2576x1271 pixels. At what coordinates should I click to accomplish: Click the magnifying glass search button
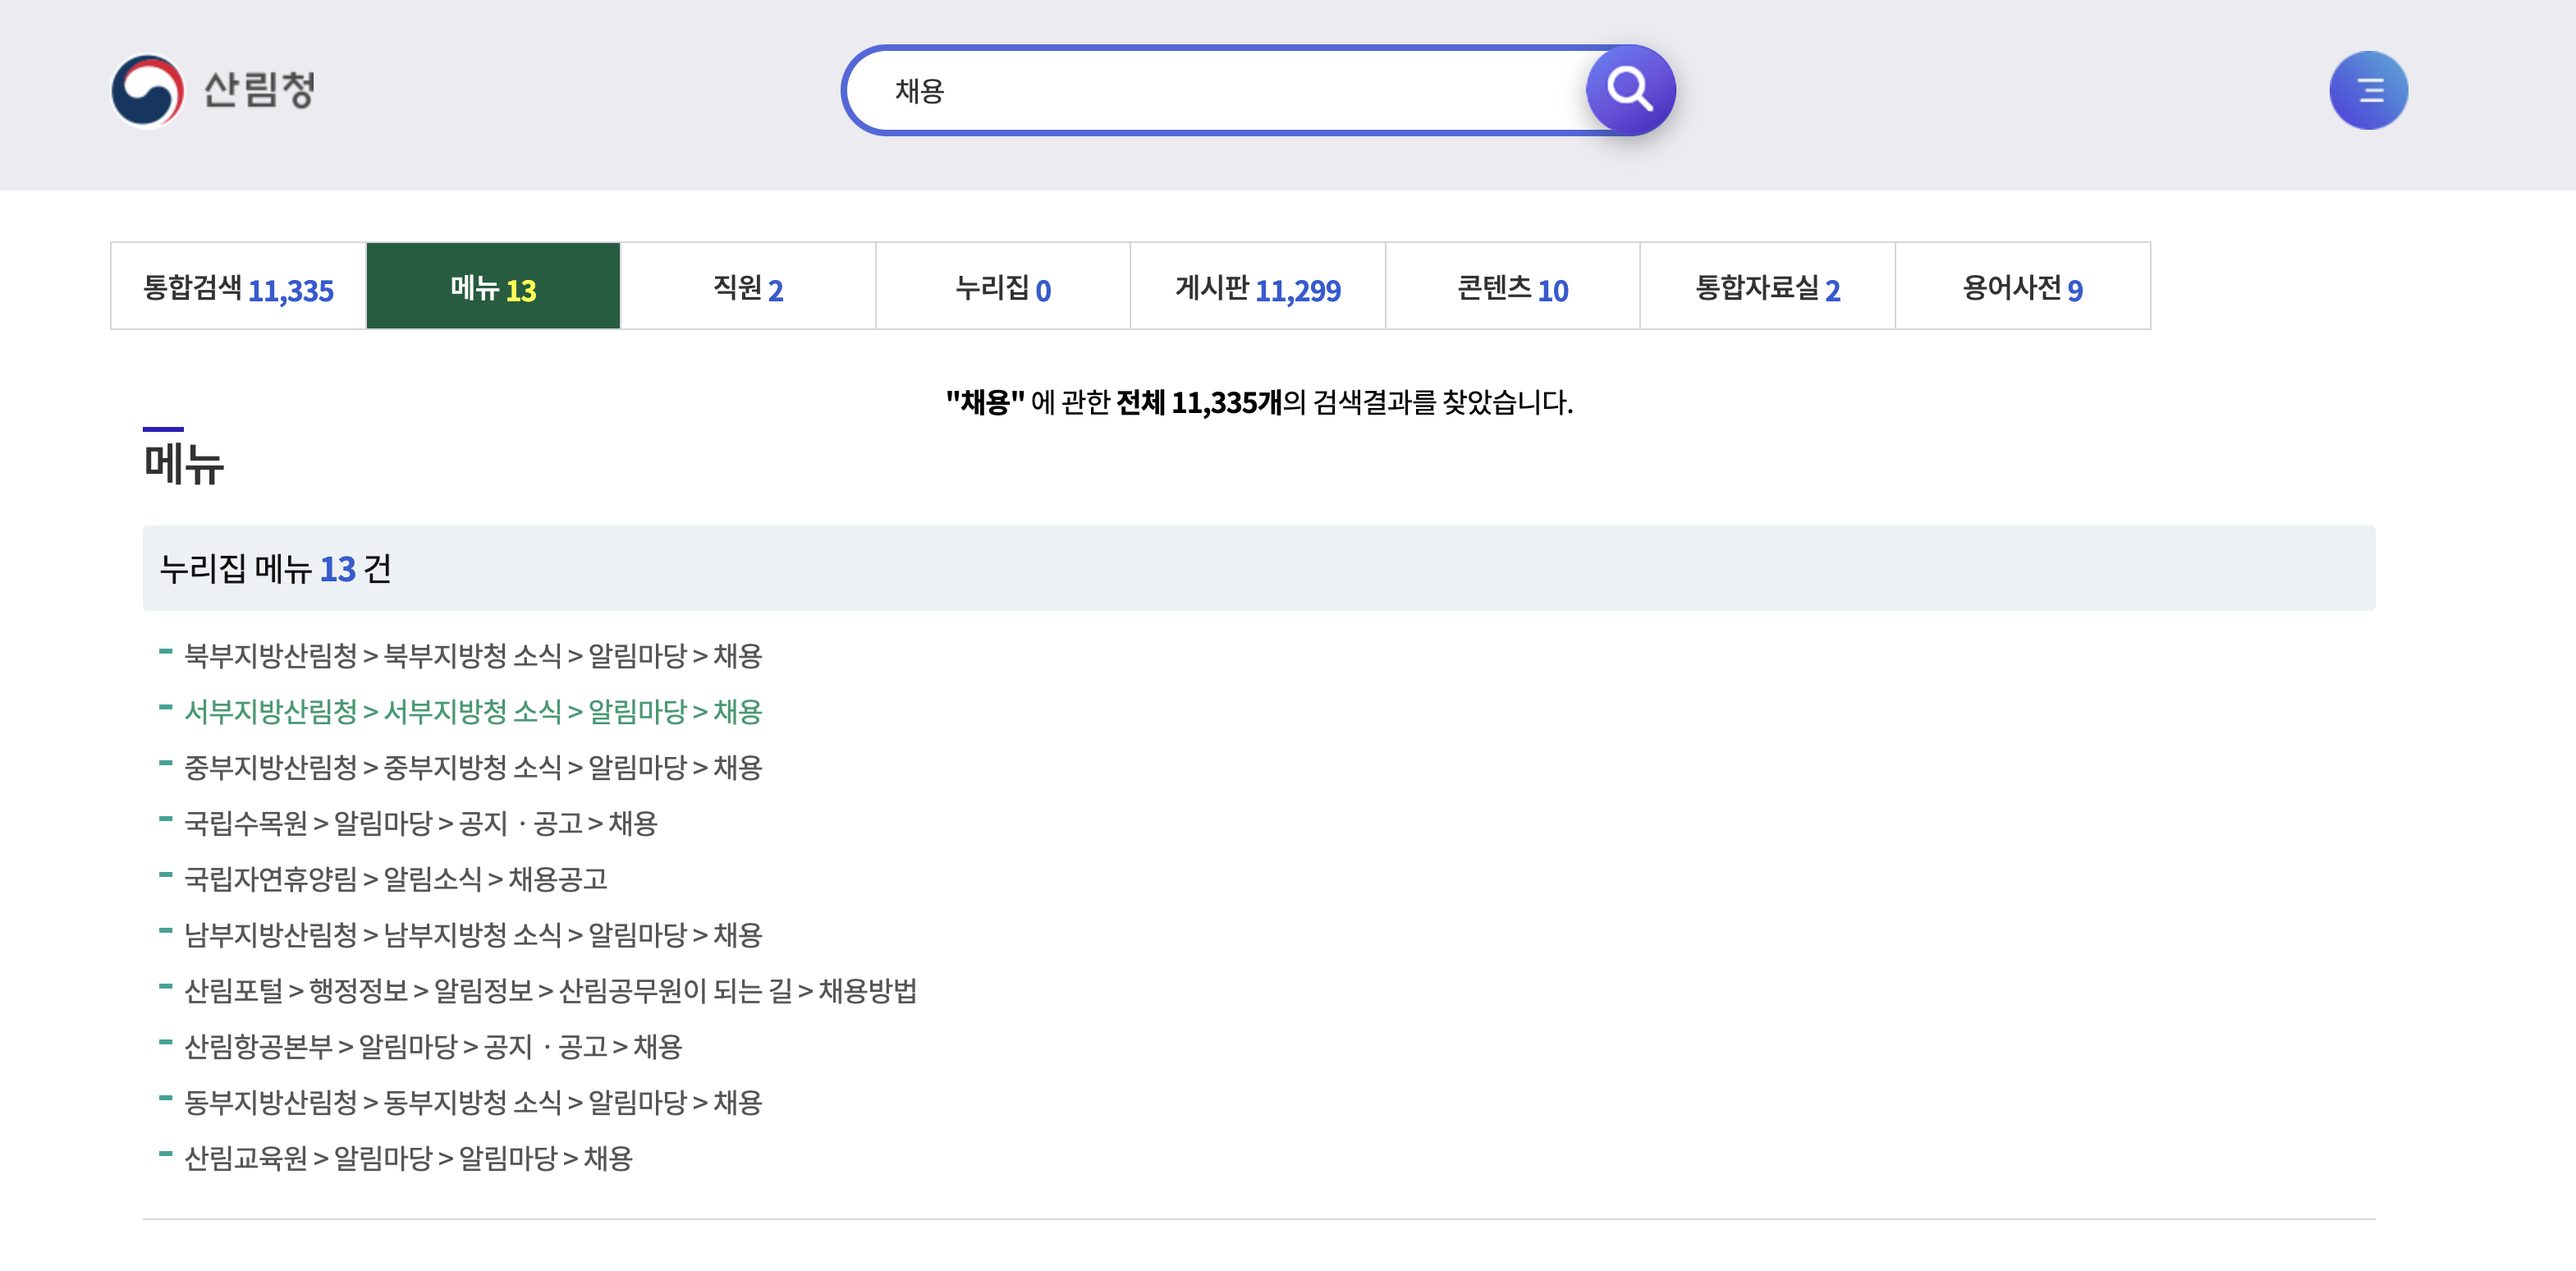click(1629, 90)
